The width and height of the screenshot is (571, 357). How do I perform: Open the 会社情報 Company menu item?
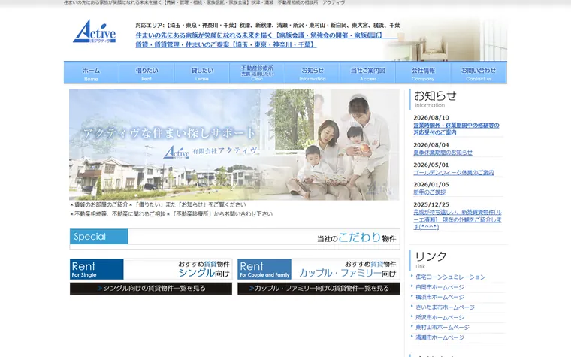point(423,73)
